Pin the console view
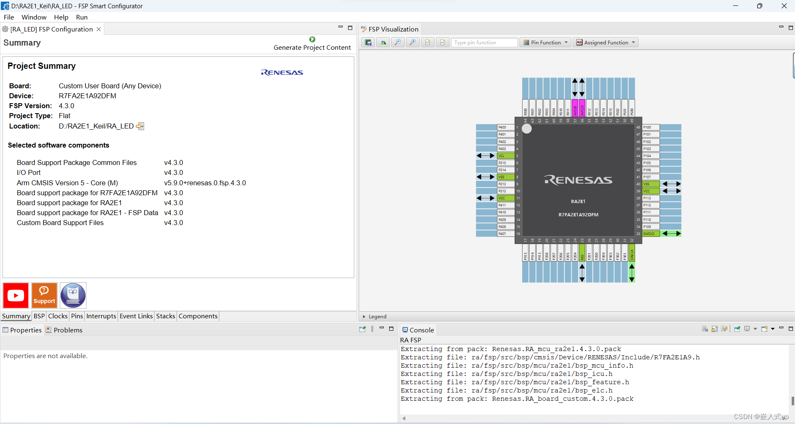 pos(737,329)
